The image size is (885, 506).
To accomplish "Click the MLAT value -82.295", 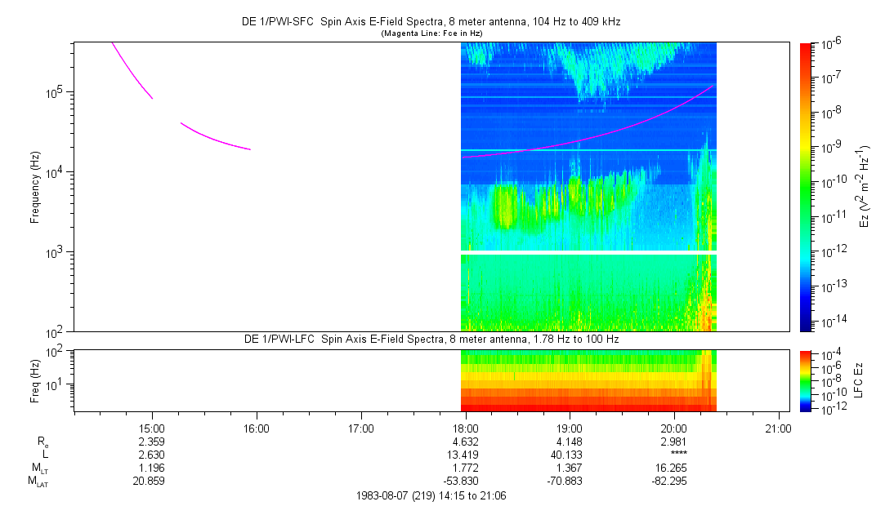I will 673,482.
